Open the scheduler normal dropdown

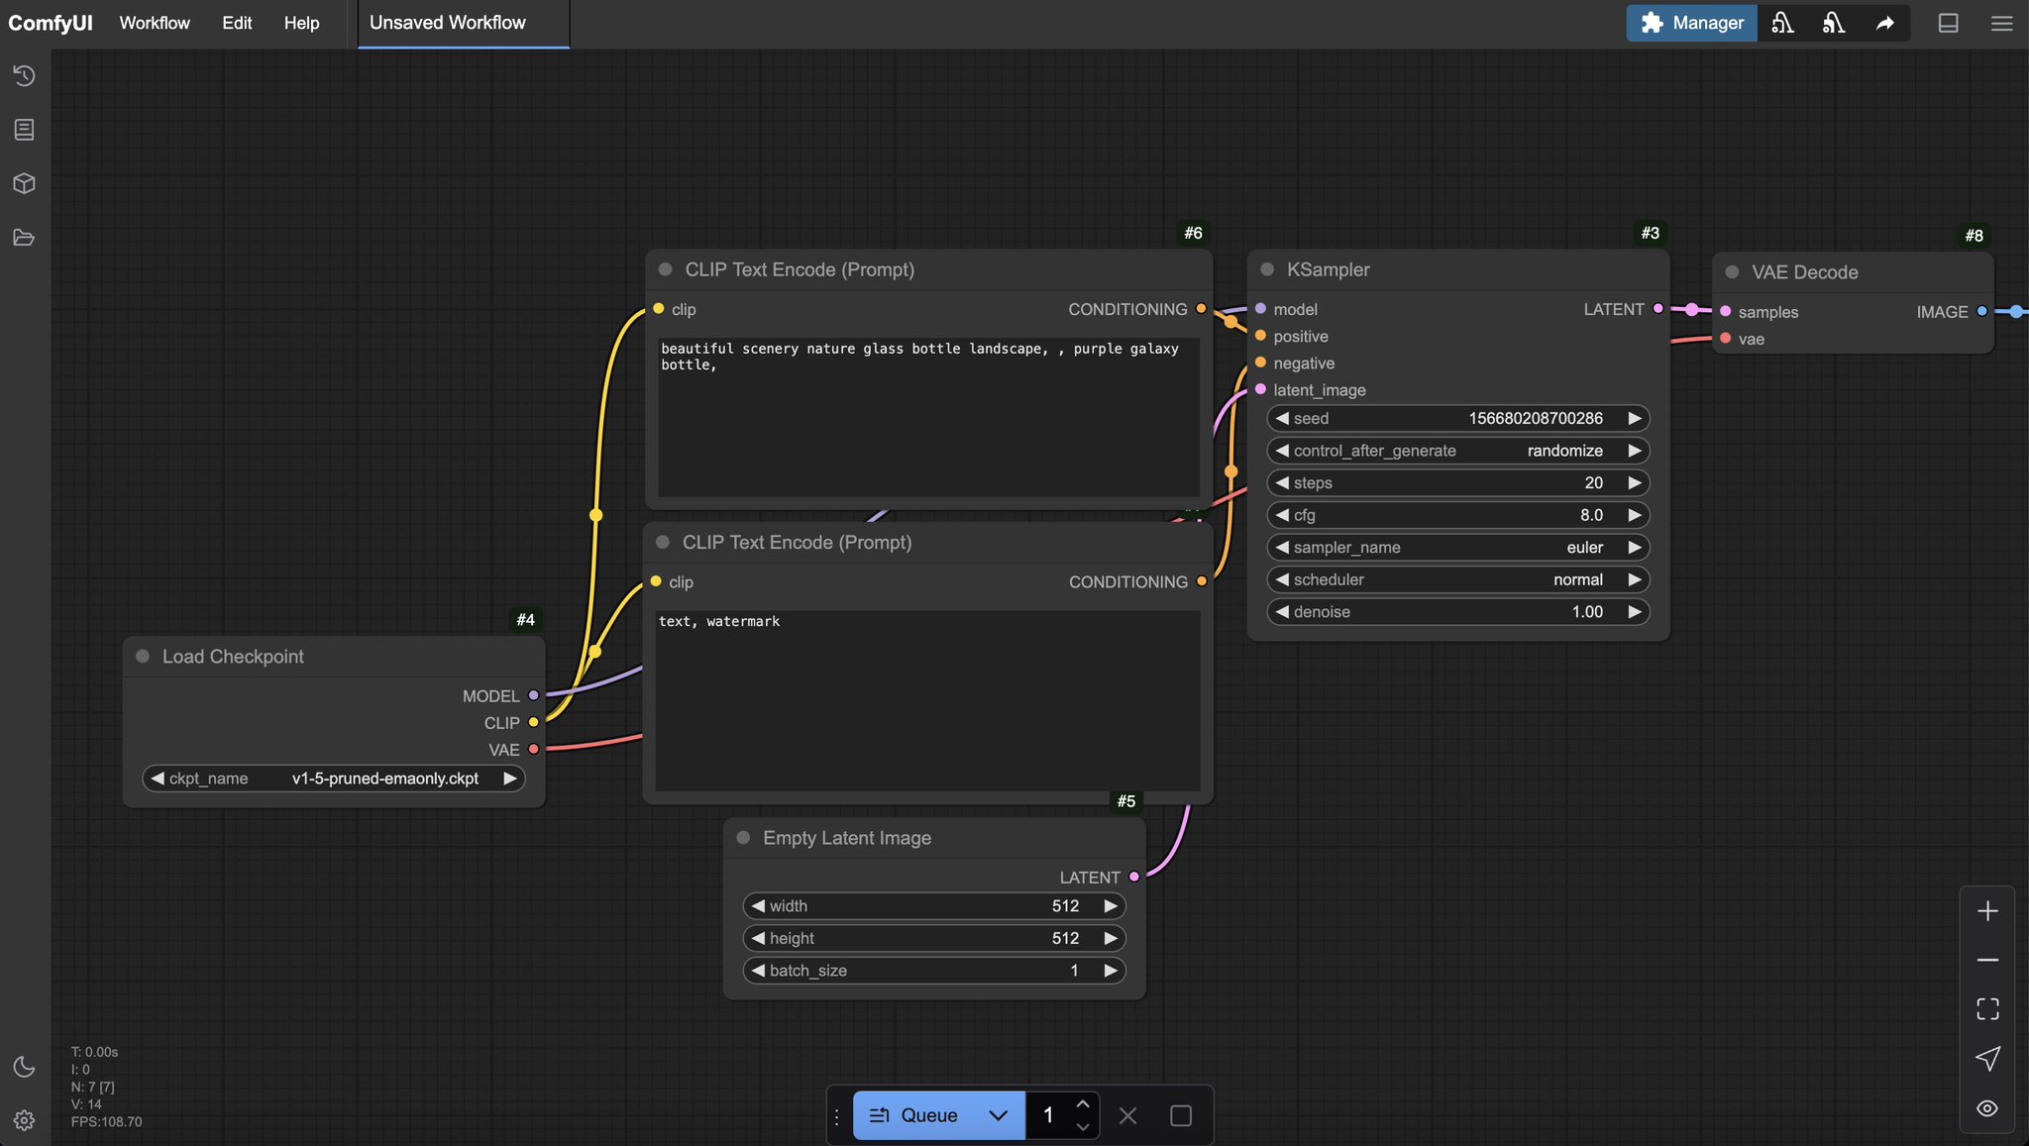click(1457, 579)
